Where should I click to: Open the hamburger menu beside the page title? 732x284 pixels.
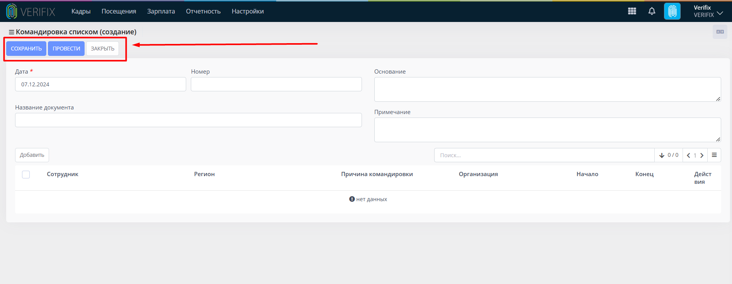coord(12,32)
